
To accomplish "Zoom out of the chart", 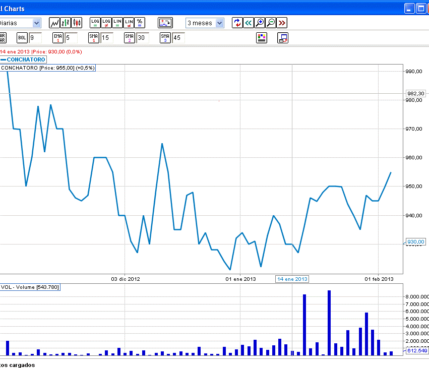I will [x=271, y=23].
